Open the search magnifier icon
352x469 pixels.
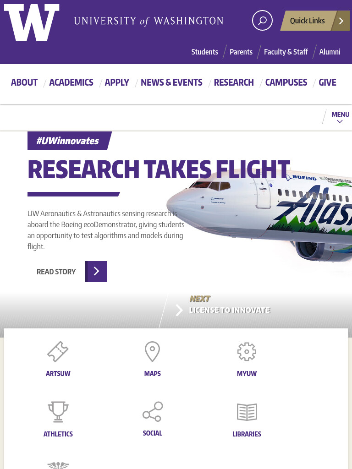coord(262,20)
